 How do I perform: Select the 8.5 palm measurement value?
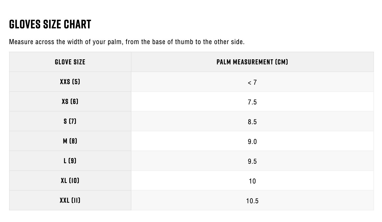(x=252, y=122)
